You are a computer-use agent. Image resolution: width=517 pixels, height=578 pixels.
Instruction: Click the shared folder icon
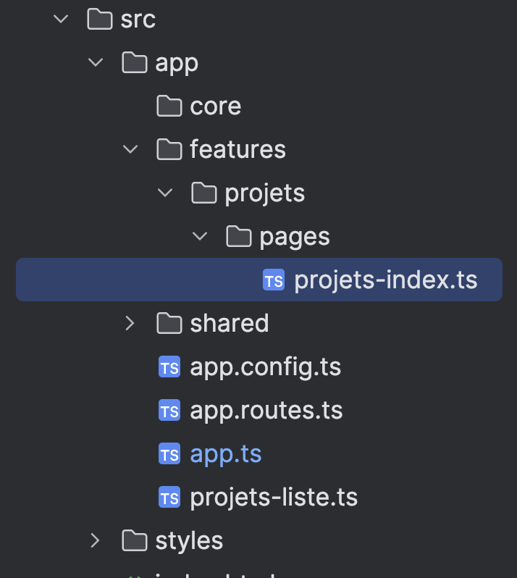[169, 323]
